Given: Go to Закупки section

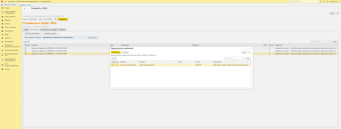Looking at the screenshot, I should pos(7,24).
